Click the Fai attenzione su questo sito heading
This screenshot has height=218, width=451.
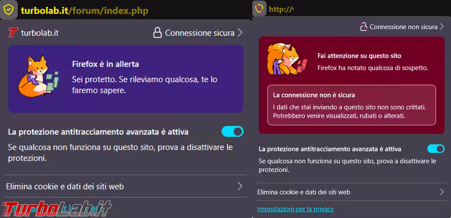click(359, 56)
